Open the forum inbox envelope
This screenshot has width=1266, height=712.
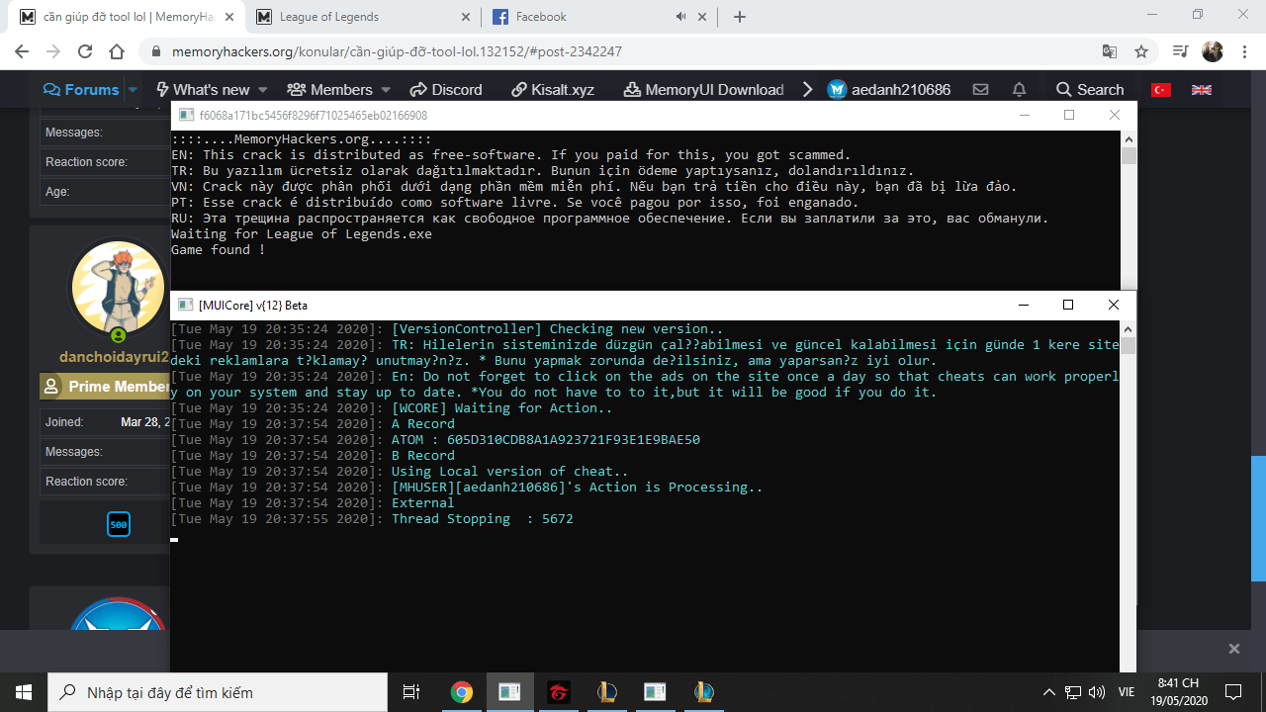(x=980, y=90)
